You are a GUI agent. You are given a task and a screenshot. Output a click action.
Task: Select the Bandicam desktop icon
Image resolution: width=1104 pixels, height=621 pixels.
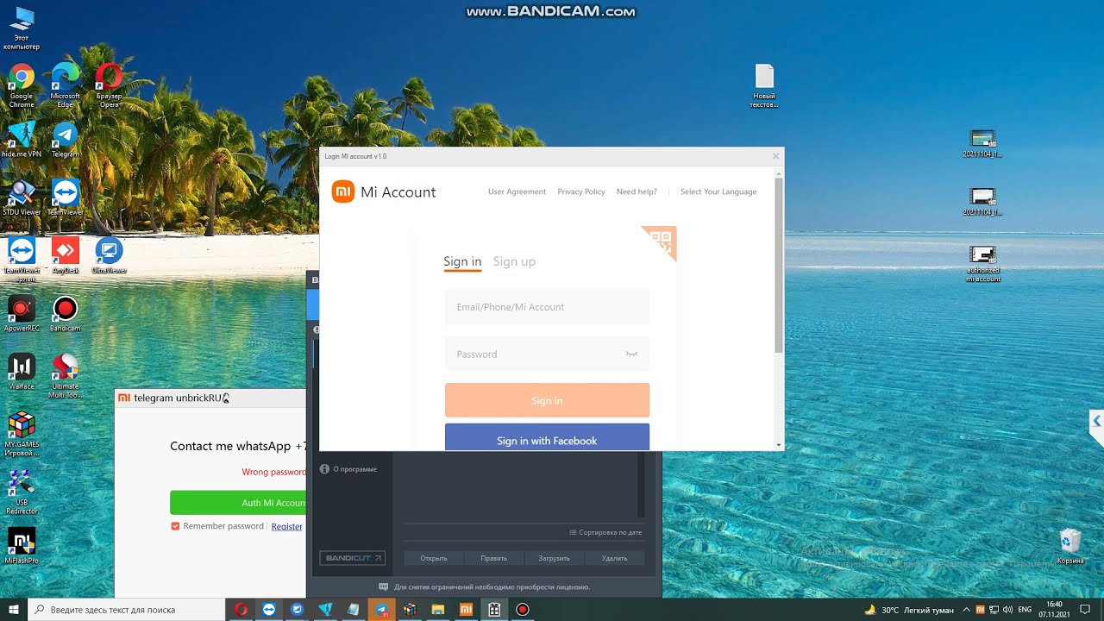pos(65,313)
